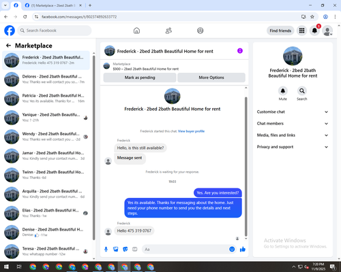The image size is (341, 272).
Task: Click the 'Hello, is this still available?' message
Action: click(x=140, y=148)
